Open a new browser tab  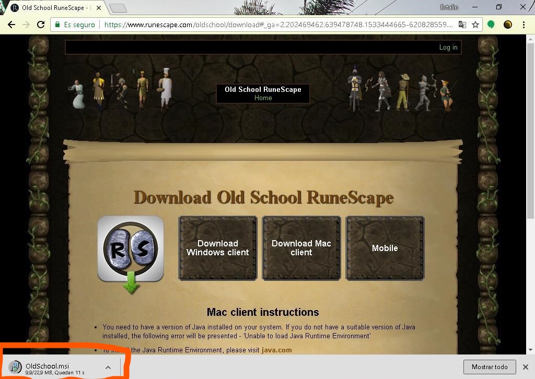coord(119,8)
